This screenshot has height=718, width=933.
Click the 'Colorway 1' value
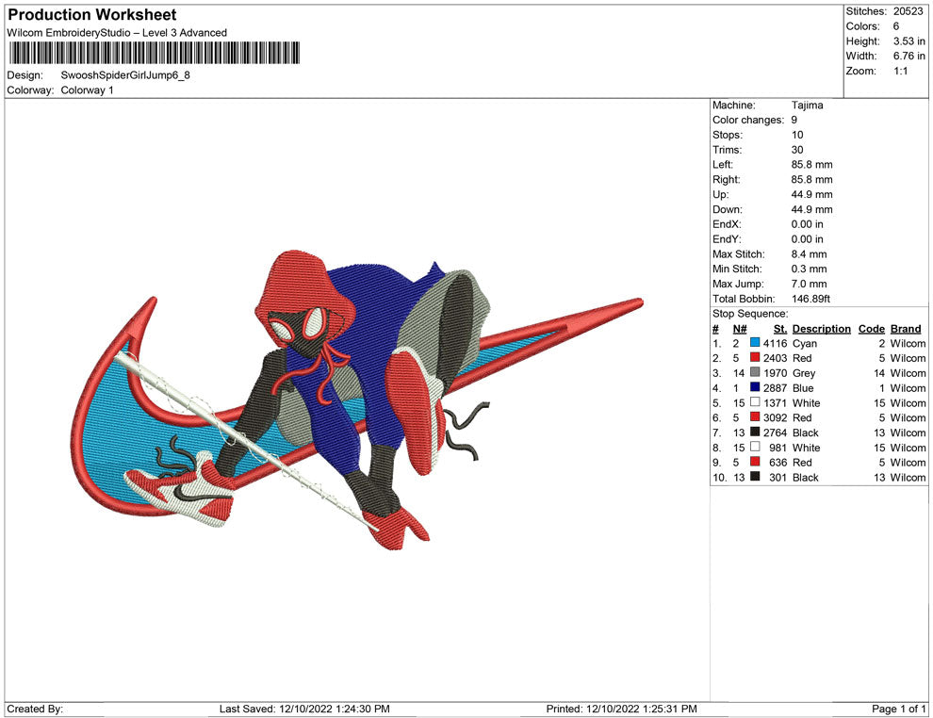click(87, 90)
